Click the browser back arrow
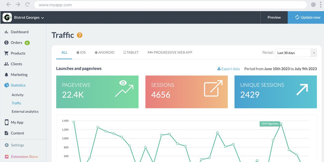Image resolution: width=324 pixels, height=162 pixels. coord(8,5)
